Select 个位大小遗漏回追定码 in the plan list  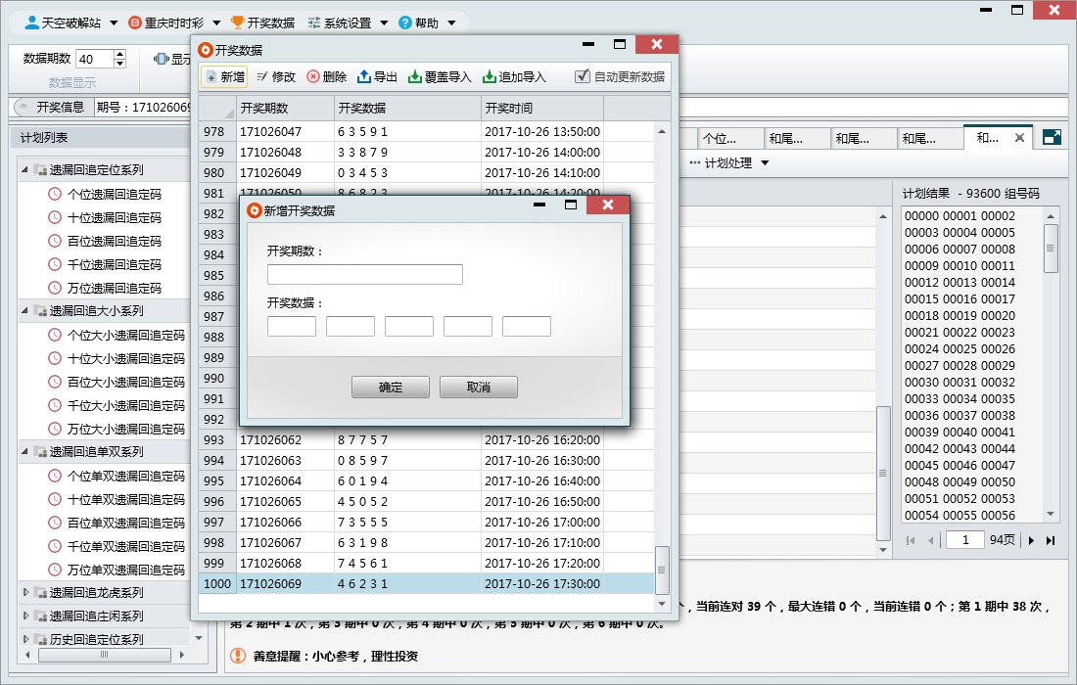click(x=125, y=335)
